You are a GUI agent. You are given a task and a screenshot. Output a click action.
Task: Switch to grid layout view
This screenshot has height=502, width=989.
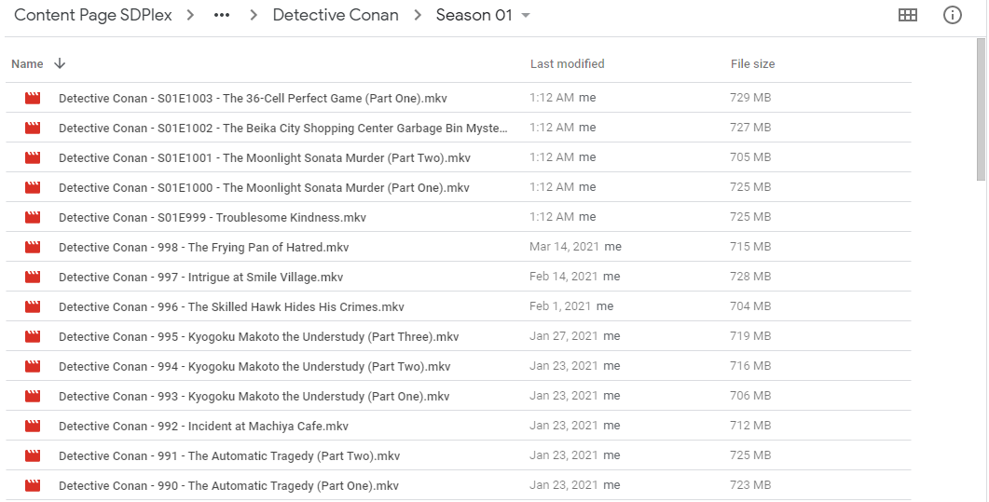pos(907,16)
